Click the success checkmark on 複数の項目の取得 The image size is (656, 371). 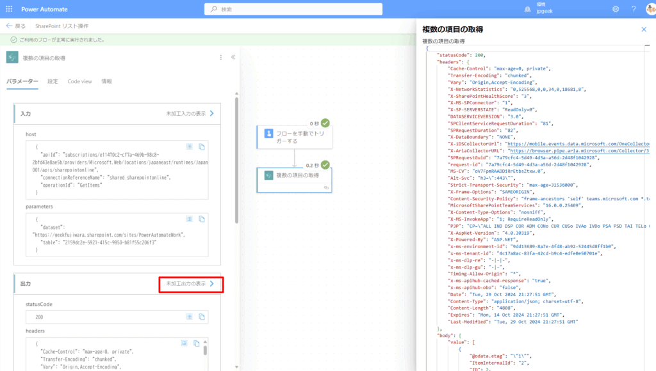click(325, 165)
